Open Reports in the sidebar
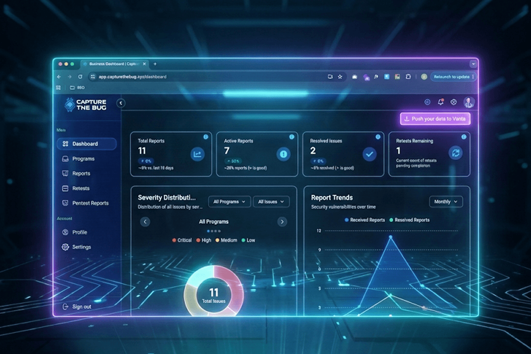 coord(76,173)
